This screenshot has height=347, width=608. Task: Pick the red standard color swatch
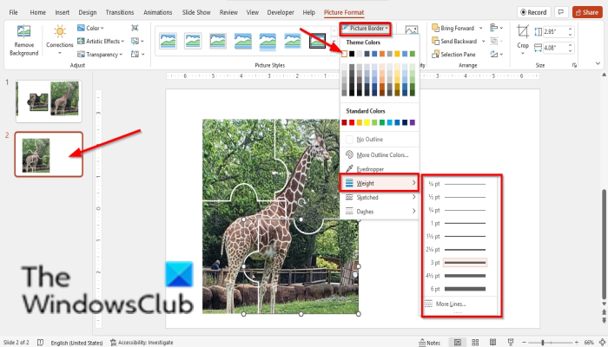(352, 122)
